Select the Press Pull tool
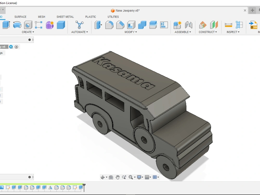 98,25
